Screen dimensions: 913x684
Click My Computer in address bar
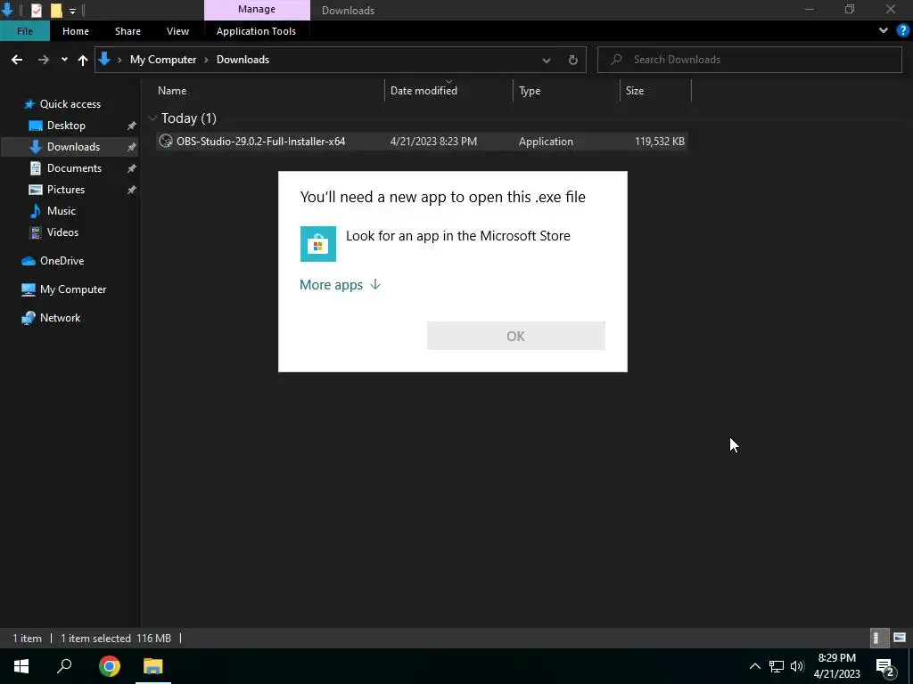click(x=163, y=60)
